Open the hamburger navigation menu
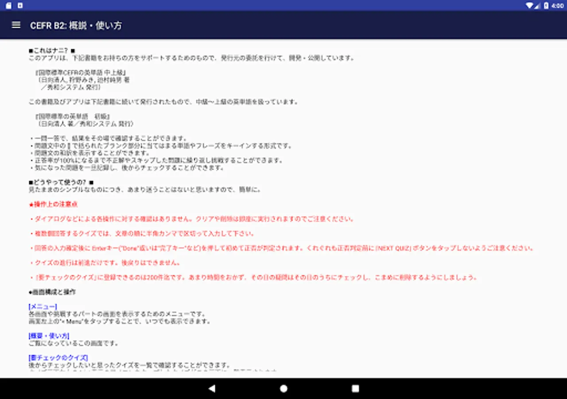 [x=16, y=25]
